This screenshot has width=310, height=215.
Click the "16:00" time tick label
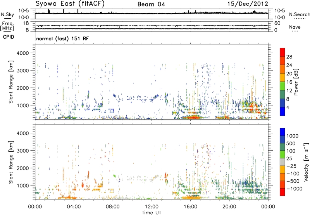pyautogui.click(x=190, y=207)
